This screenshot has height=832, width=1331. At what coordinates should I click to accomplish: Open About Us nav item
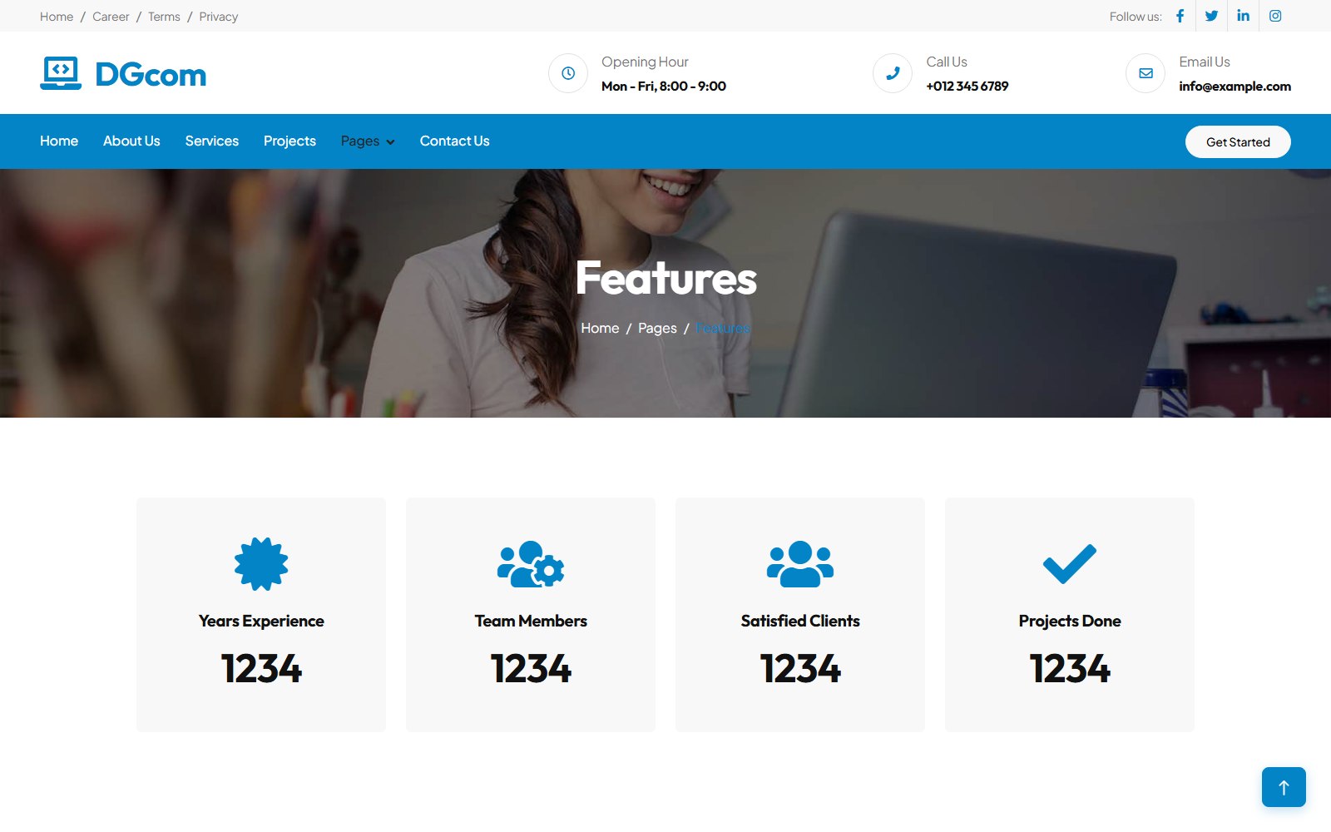pos(131,141)
